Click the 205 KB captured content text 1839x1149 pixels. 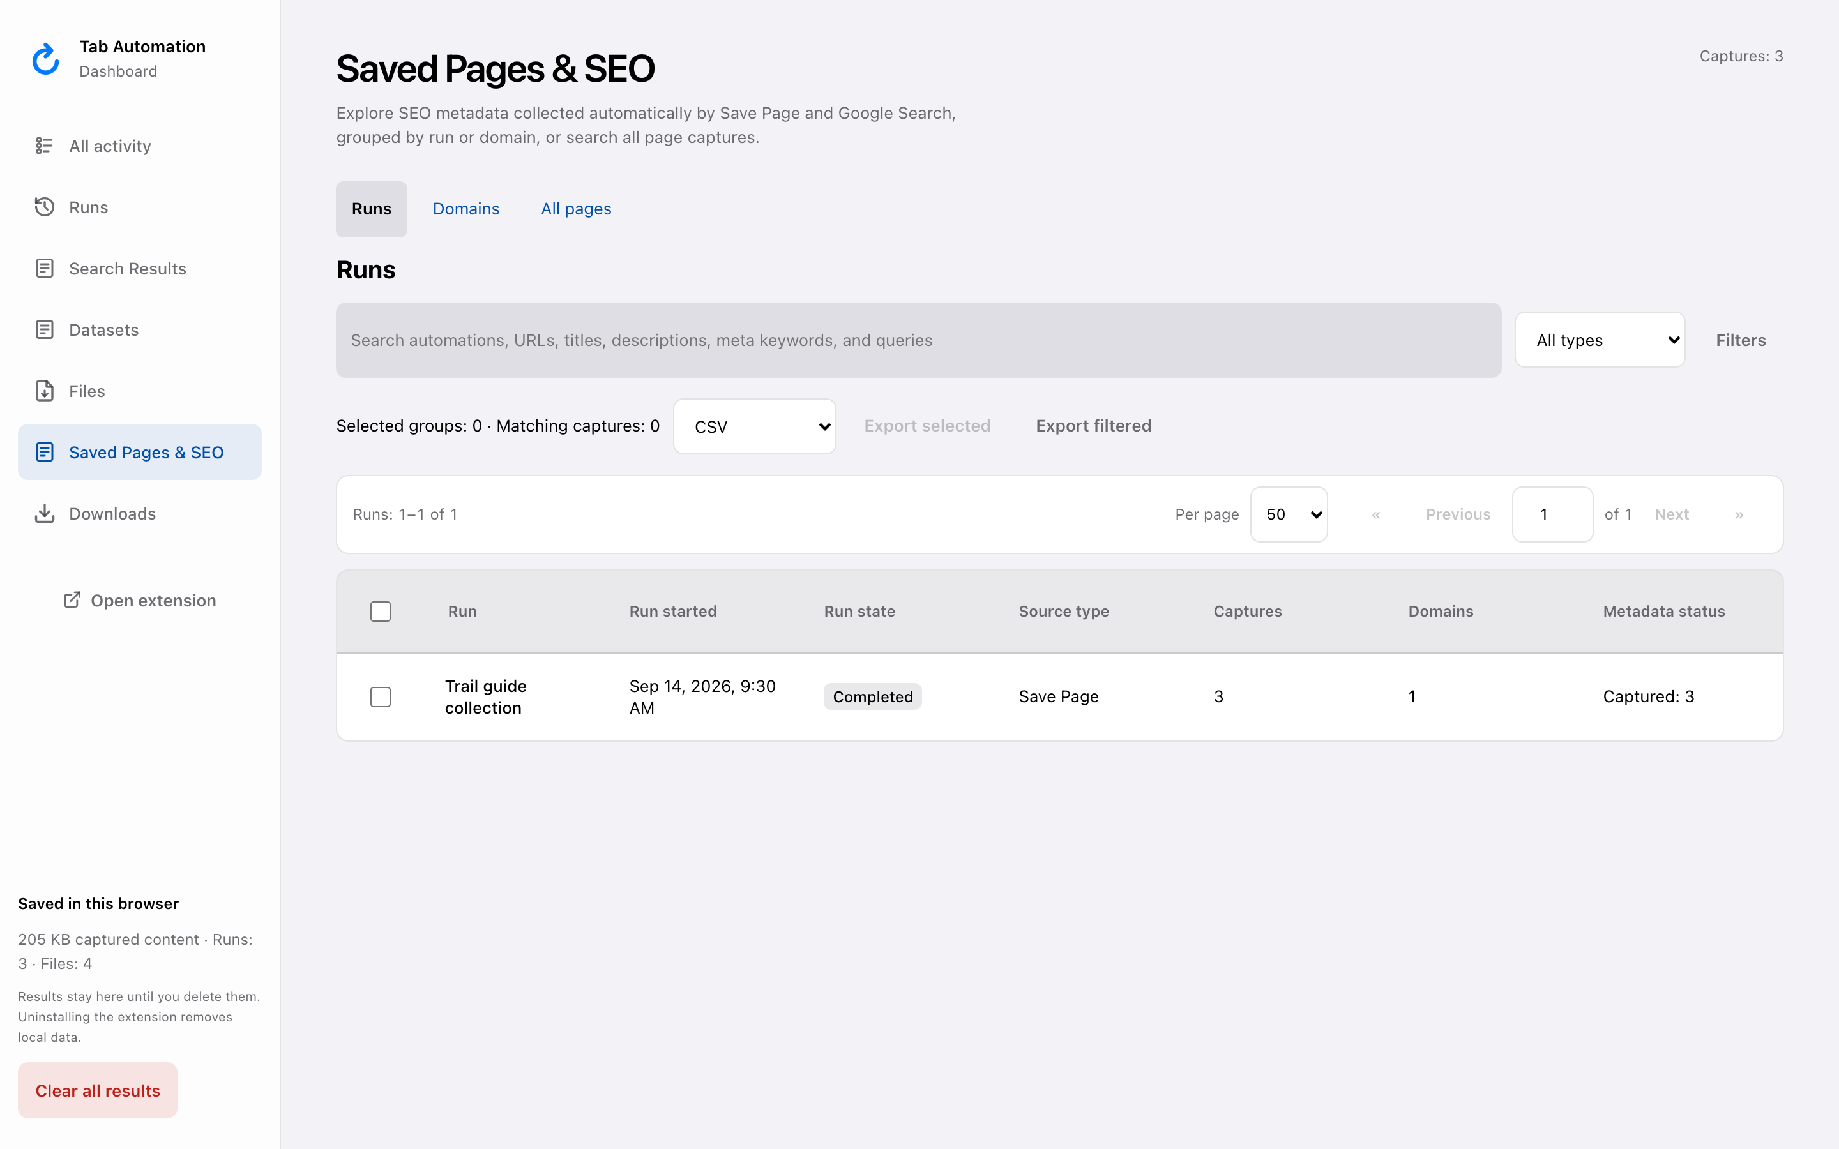[109, 939]
